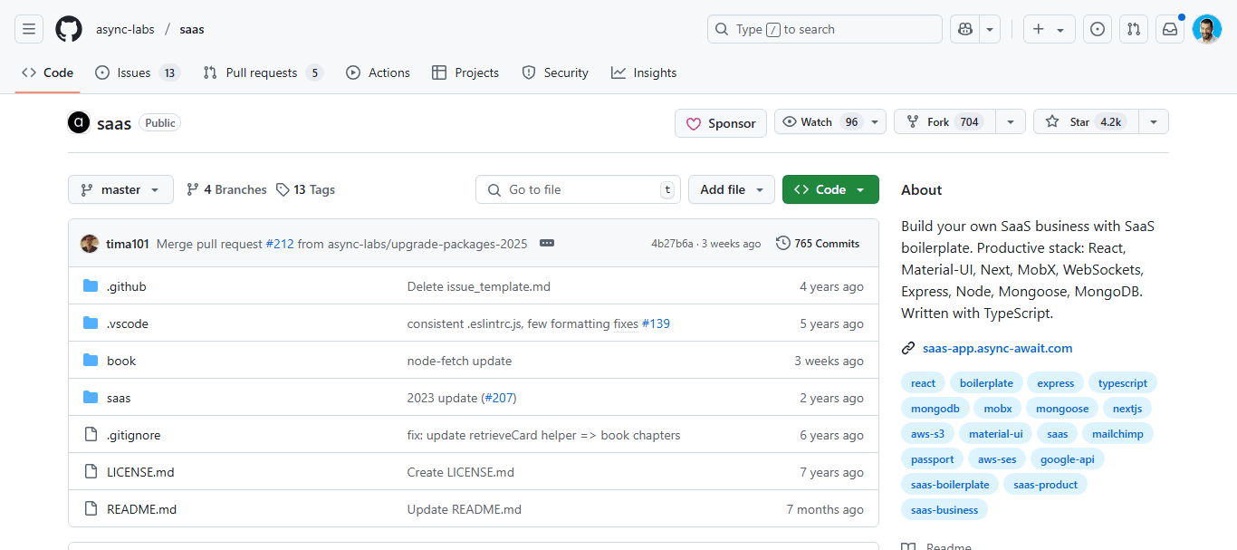The image size is (1237, 550).
Task: Open the create new plus dropdown
Action: [x=1050, y=29]
